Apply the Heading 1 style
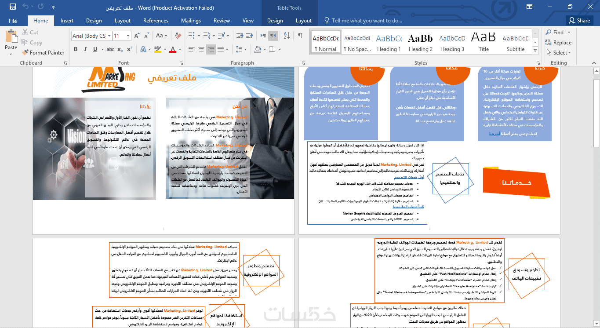 tap(389, 43)
